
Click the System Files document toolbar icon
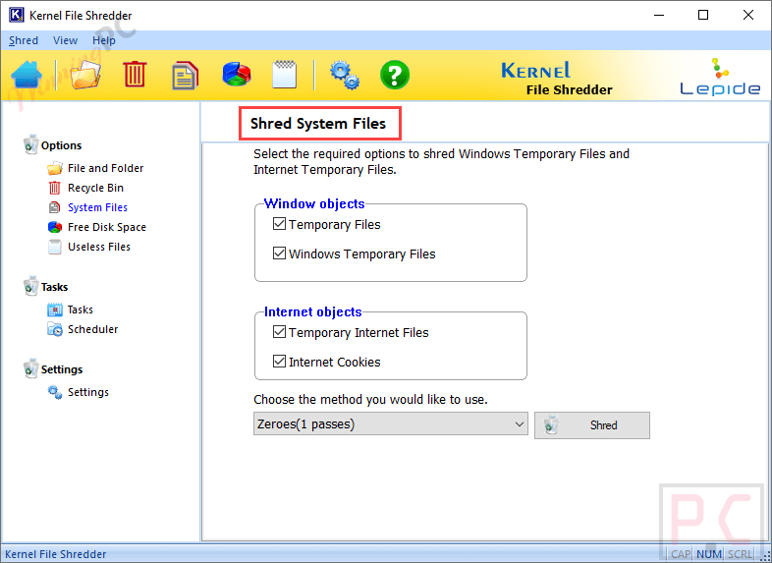[x=185, y=76]
